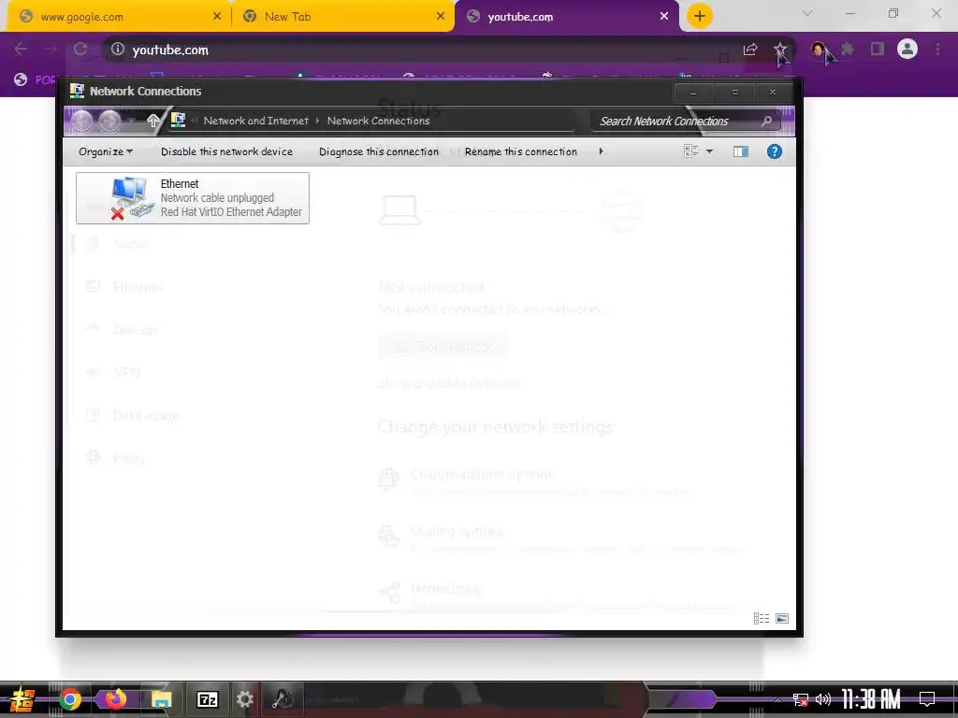Viewport: 958px width, 718px height.
Task: Close the New Tab tab
Action: pos(441,17)
